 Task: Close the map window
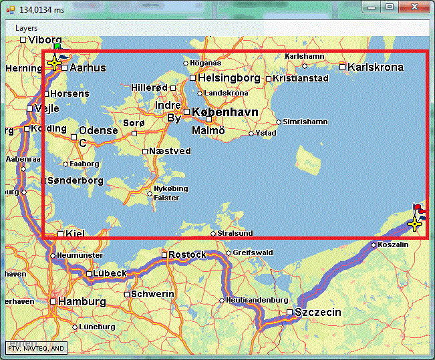click(414, 7)
